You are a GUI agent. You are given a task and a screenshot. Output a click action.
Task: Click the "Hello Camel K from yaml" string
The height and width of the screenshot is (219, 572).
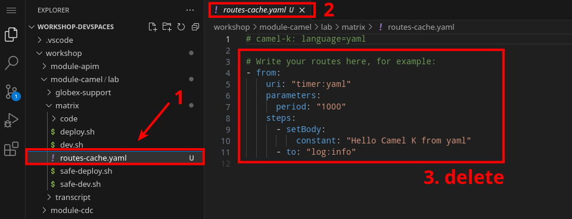[x=409, y=140]
